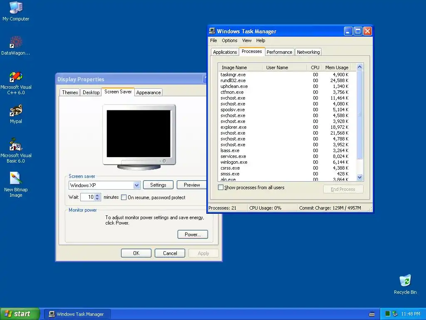Select the Screen Saver tab
426x320 pixels.
tap(118, 92)
